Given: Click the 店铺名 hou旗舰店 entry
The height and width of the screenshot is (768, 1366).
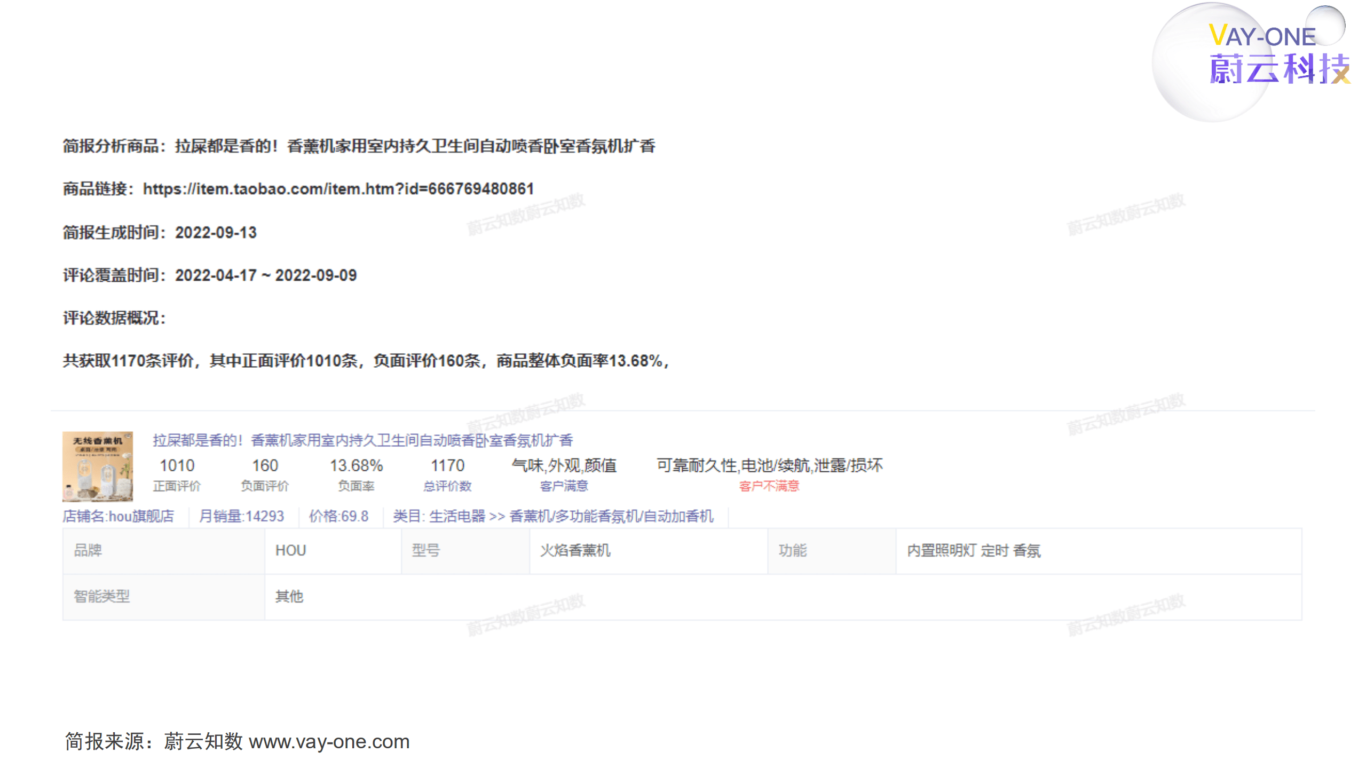Looking at the screenshot, I should click(119, 517).
